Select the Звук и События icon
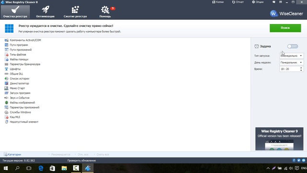Screen dimensions: 307x173 [6, 98]
